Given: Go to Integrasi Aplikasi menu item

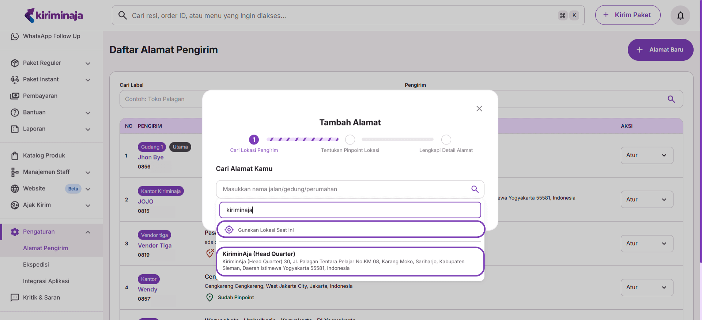Looking at the screenshot, I should coord(46,281).
